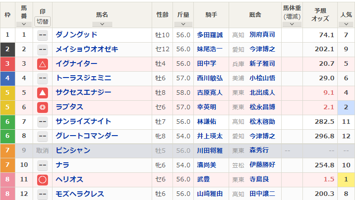Open horse page ヘリオス
The image size is (355, 200).
[x=70, y=180]
